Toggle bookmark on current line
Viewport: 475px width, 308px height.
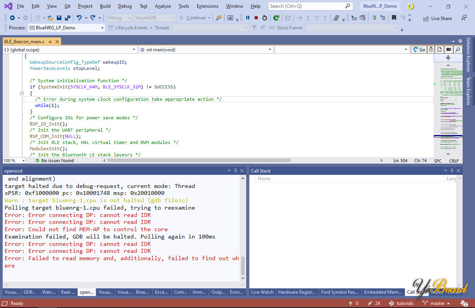pyautogui.click(x=394, y=18)
